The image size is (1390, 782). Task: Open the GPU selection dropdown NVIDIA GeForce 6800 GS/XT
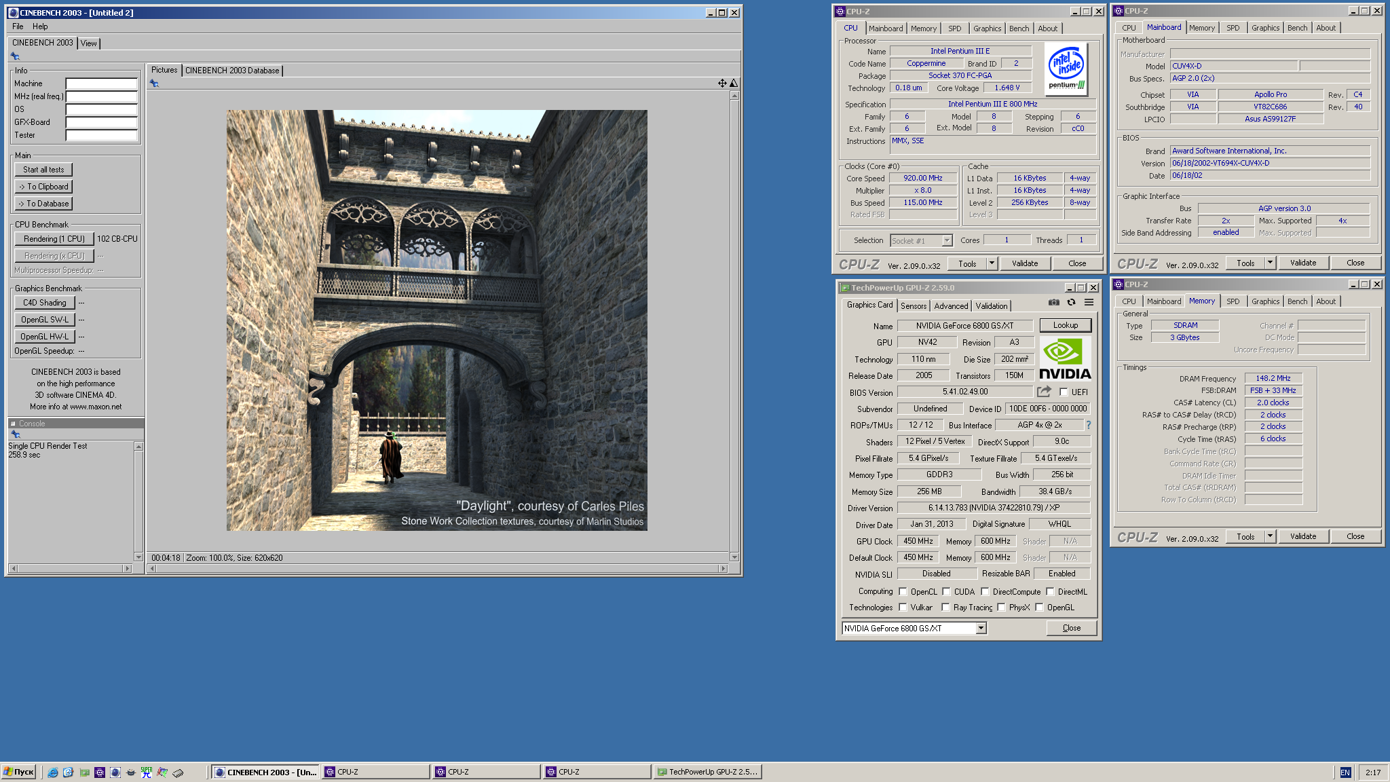pyautogui.click(x=914, y=629)
